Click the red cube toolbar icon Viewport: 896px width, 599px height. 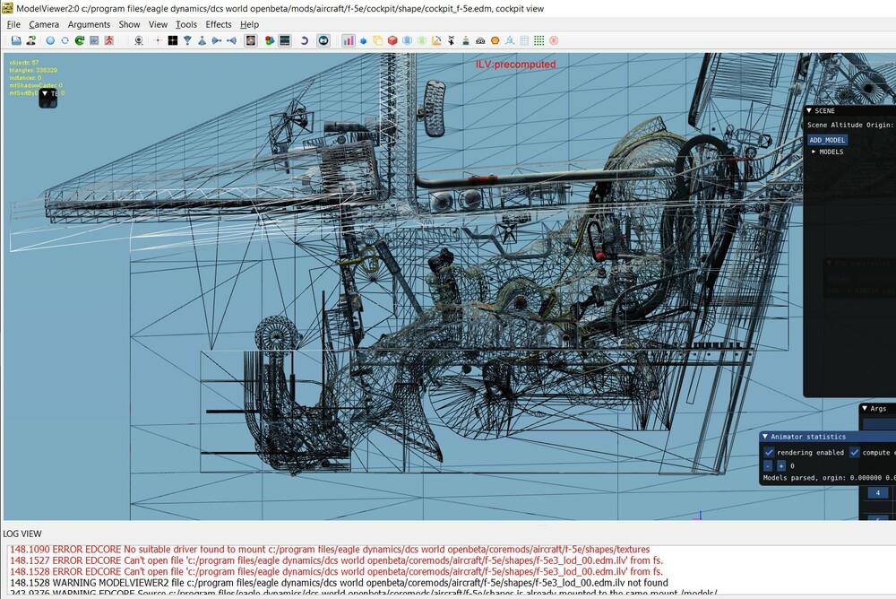click(x=392, y=40)
